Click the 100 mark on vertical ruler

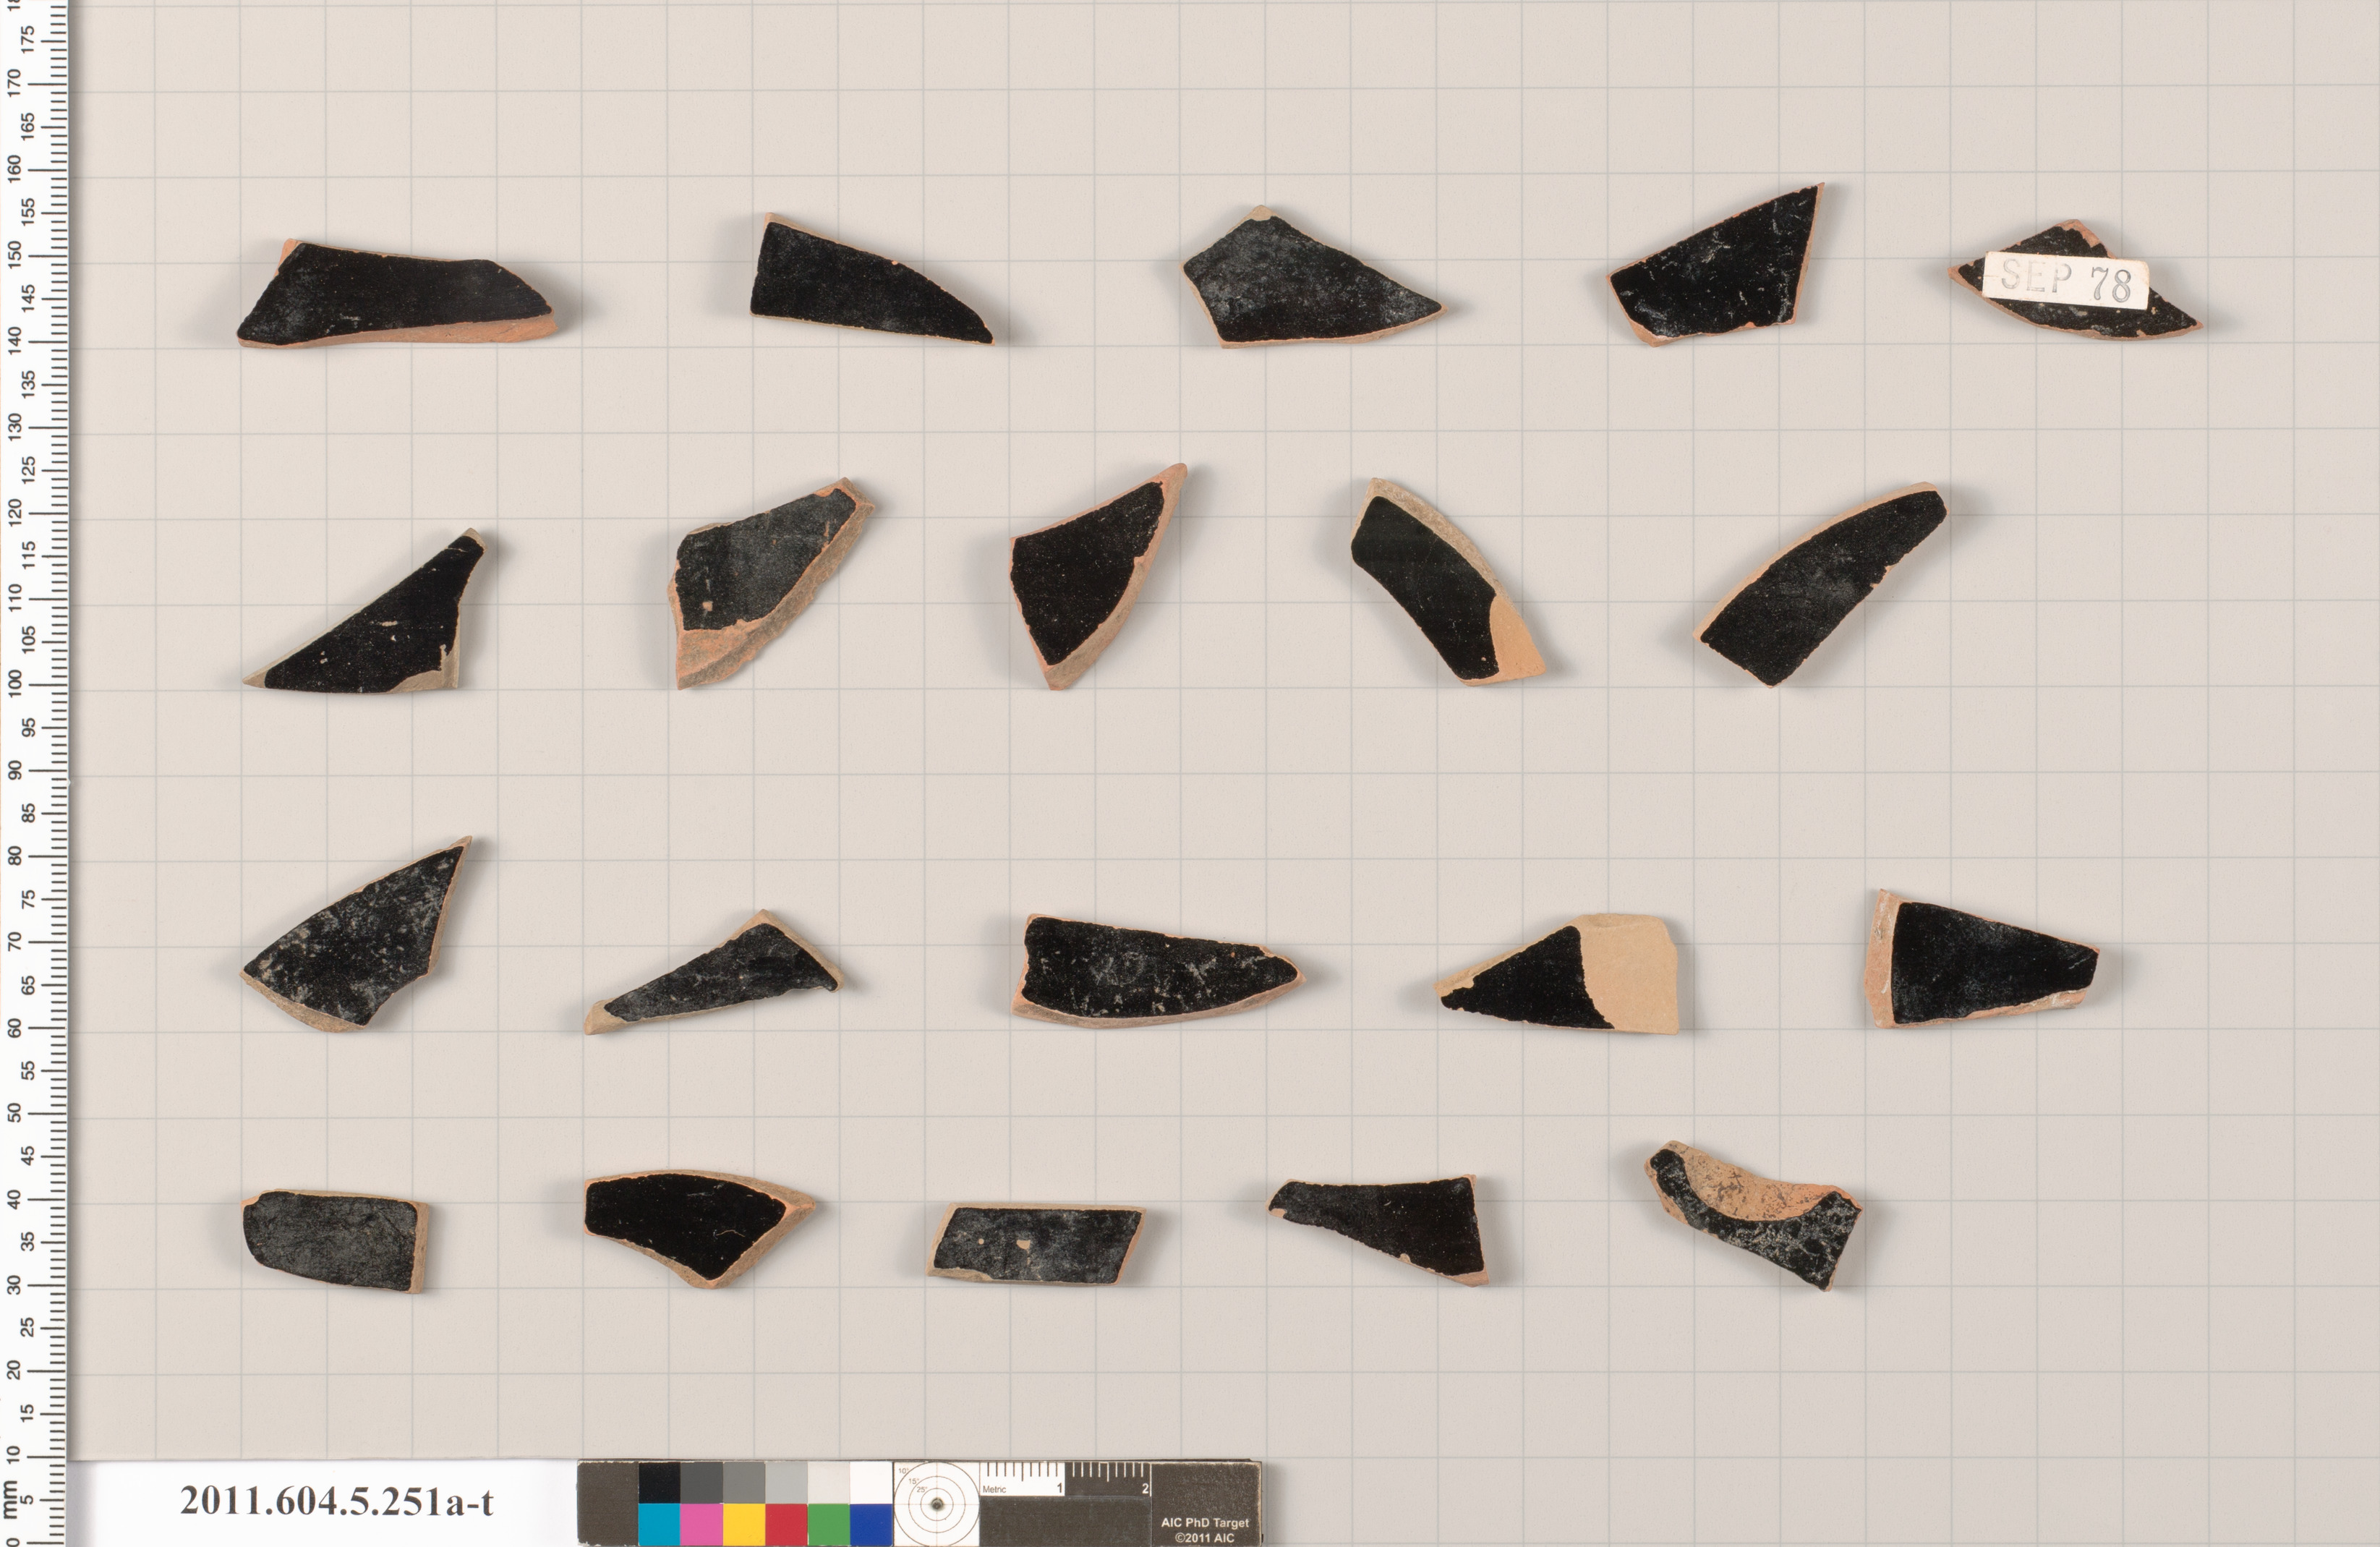tap(14, 684)
